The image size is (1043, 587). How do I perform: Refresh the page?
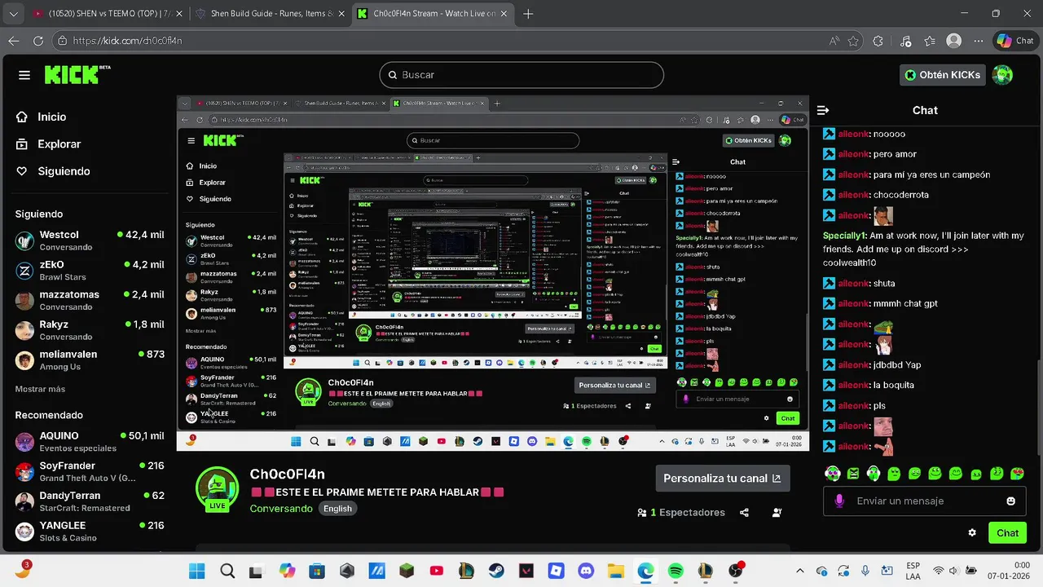coord(38,41)
